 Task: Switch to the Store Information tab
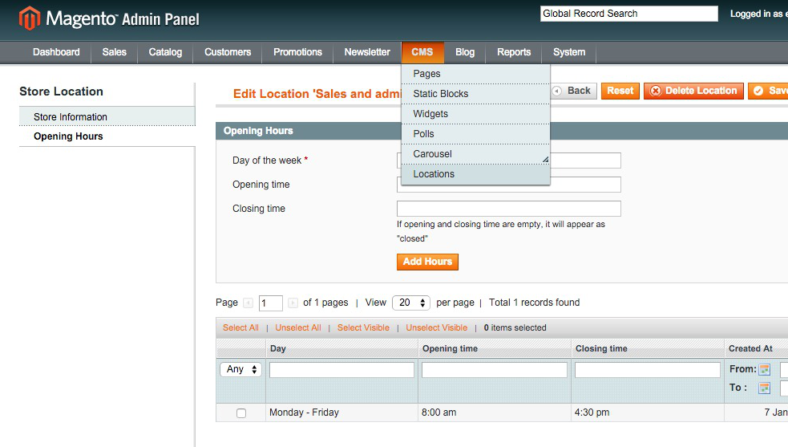[x=71, y=117]
